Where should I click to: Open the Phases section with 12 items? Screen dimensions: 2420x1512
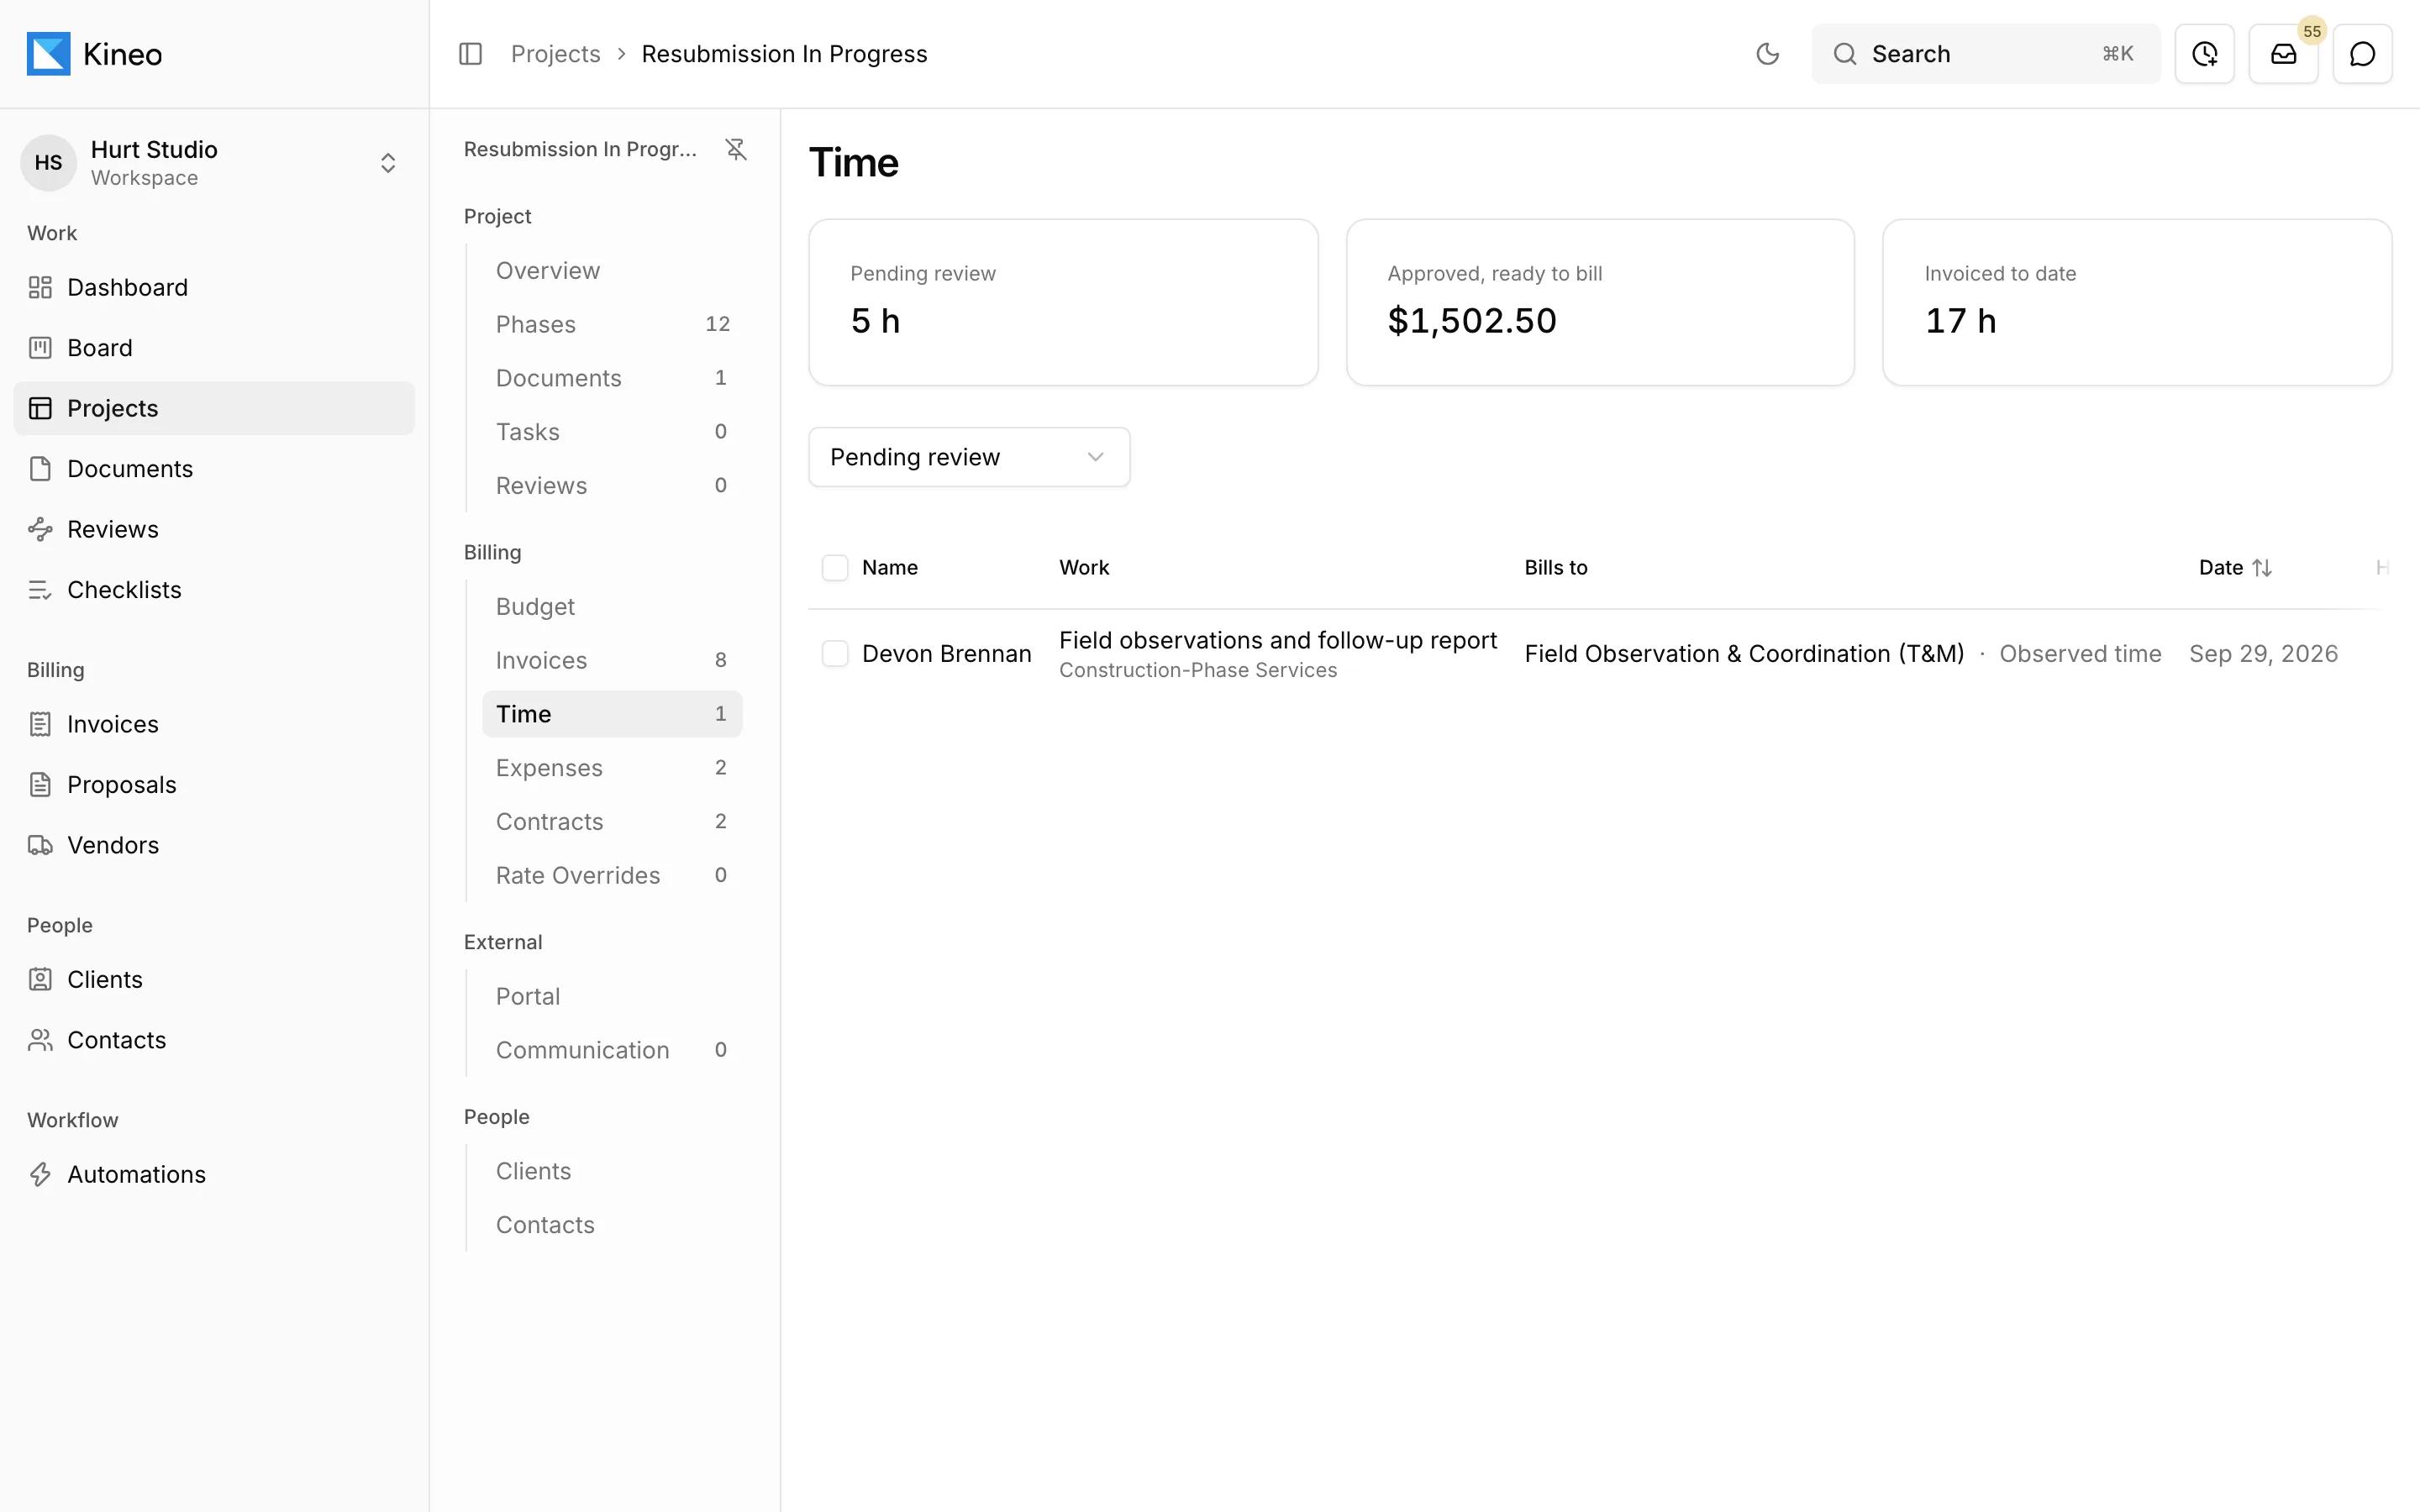pos(612,324)
